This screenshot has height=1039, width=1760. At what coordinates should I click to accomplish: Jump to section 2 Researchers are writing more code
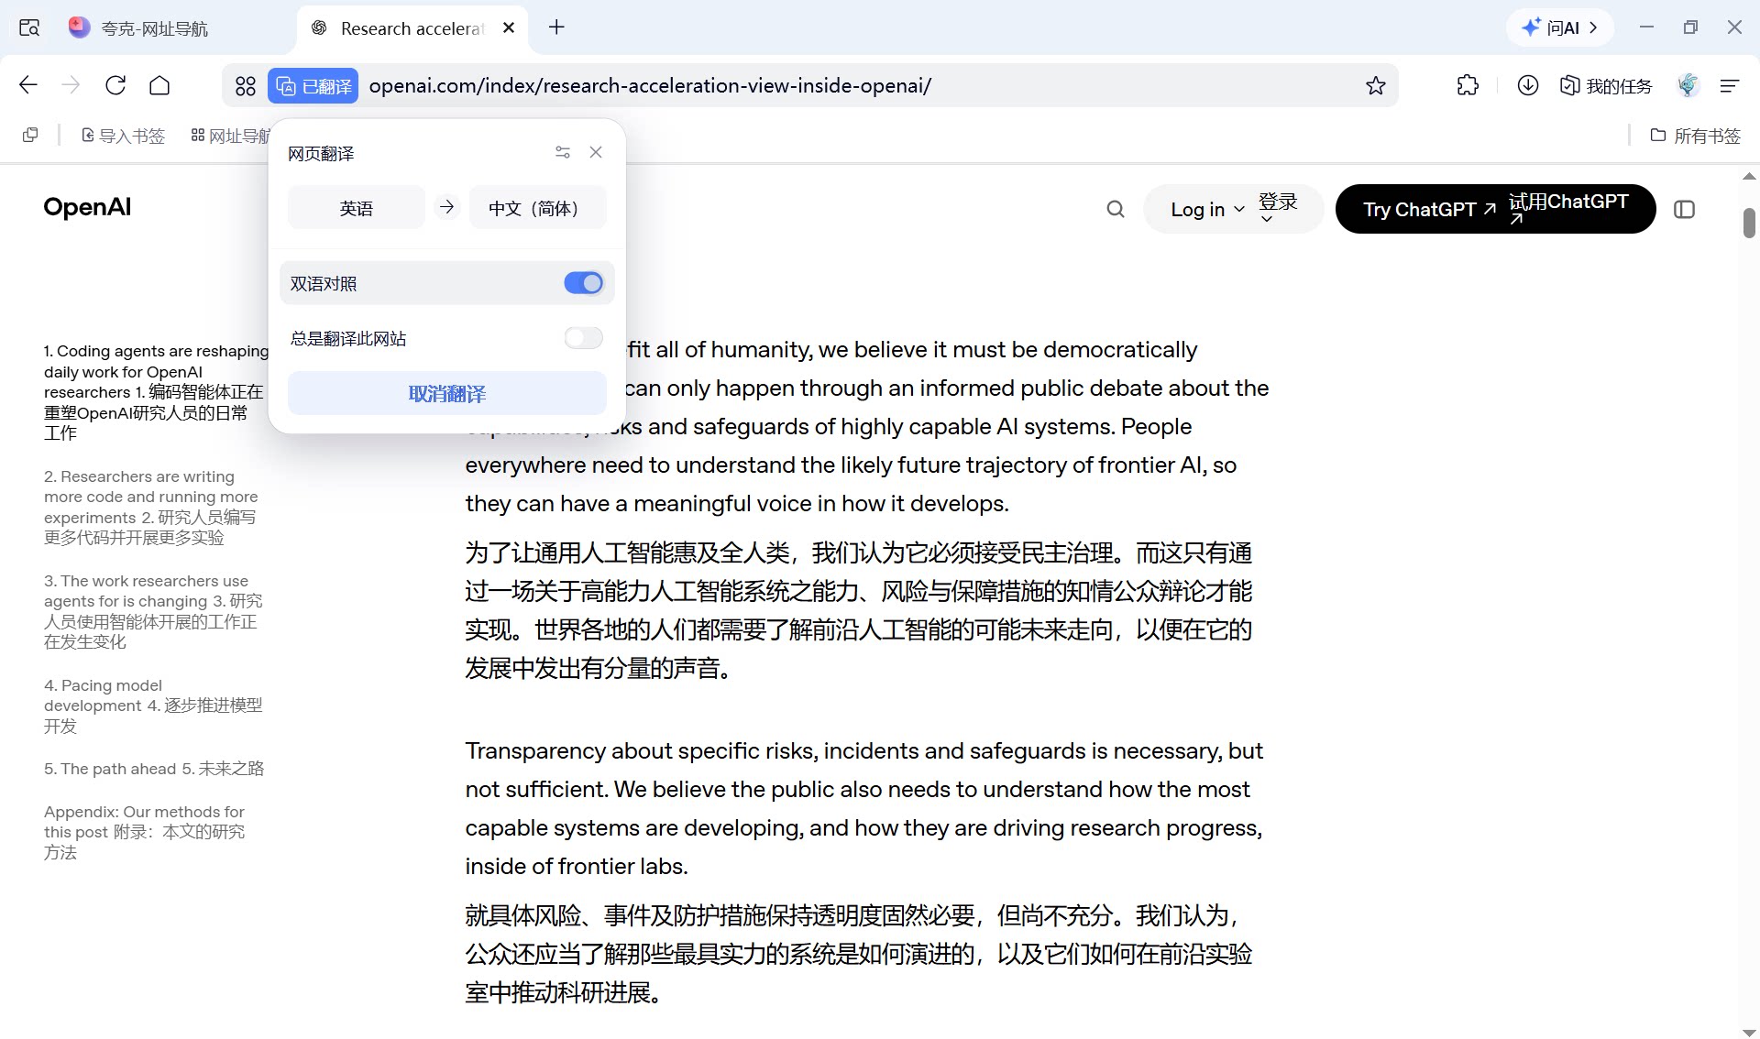(151, 507)
